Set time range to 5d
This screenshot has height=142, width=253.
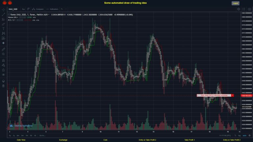pyautogui.click(x=31, y=135)
